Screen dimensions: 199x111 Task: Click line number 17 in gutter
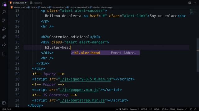click(x=17, y=11)
